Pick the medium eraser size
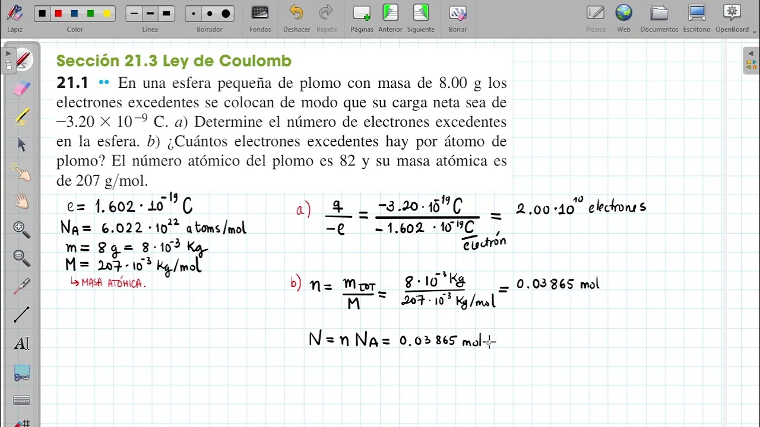The image size is (760, 427). 210,14
